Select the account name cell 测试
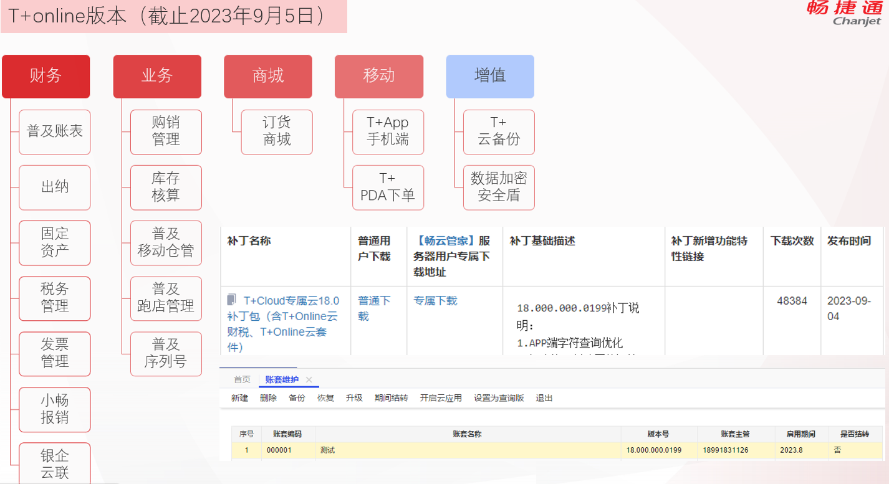The height and width of the screenshot is (484, 889). tap(468, 450)
